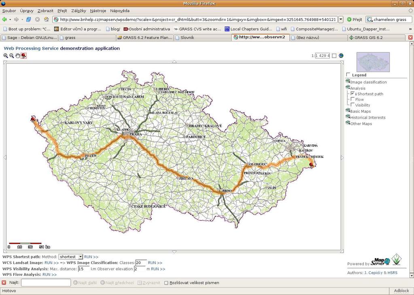Run the WCS Landsat Image request
Screen dimensions: 414x295
click(x=51, y=263)
